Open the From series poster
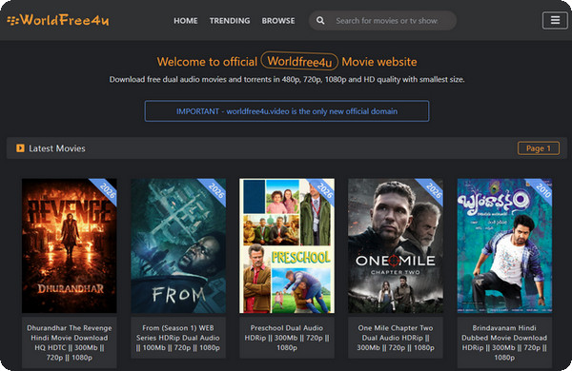 [178, 245]
